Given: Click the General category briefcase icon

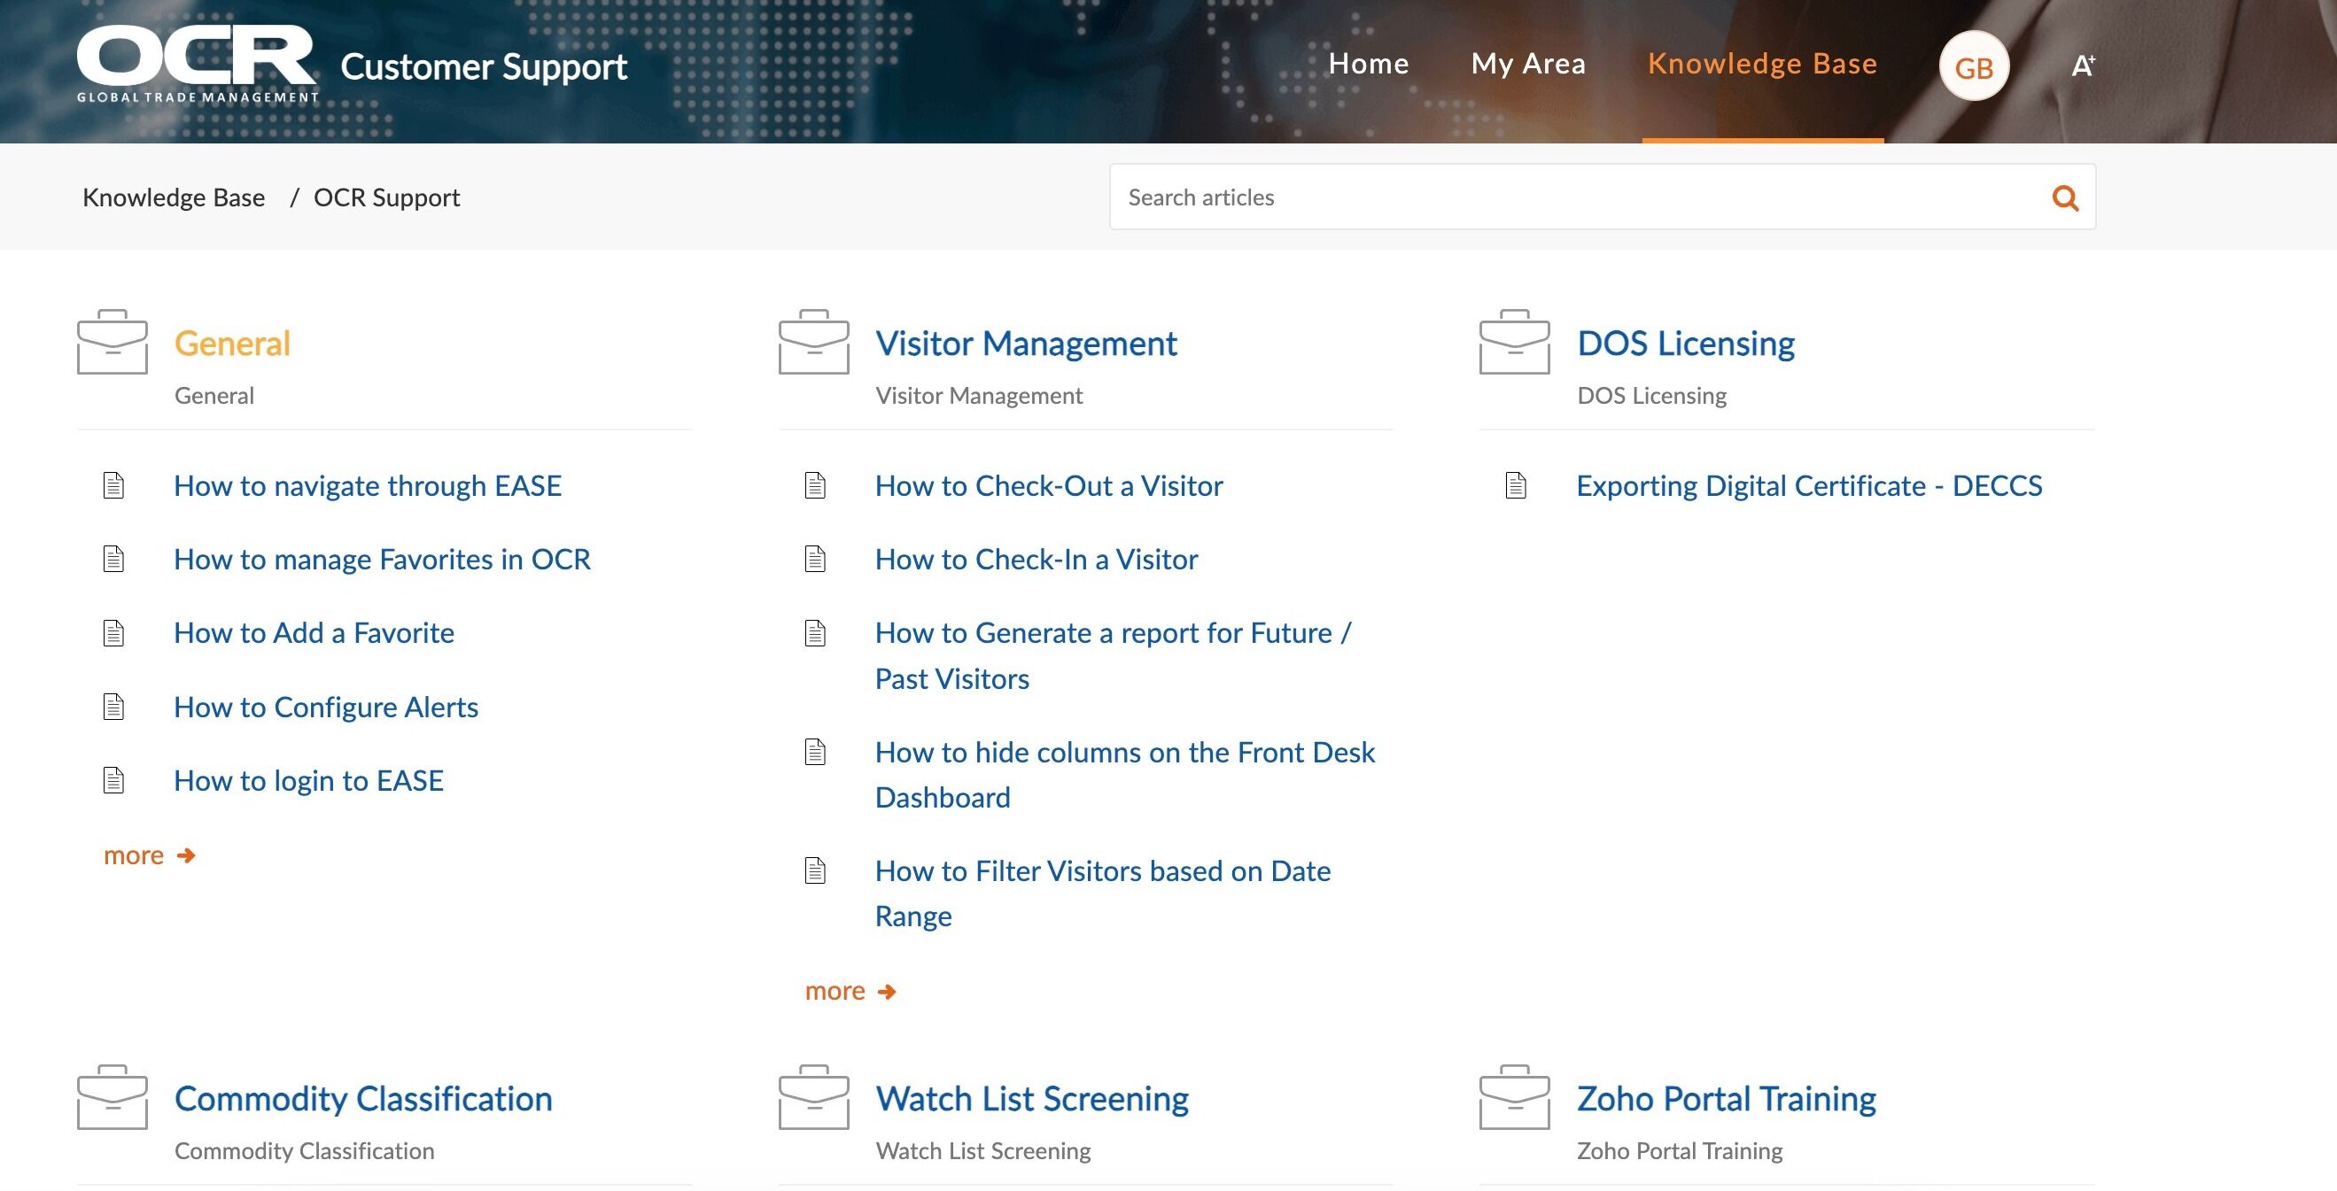Looking at the screenshot, I should pyautogui.click(x=113, y=342).
